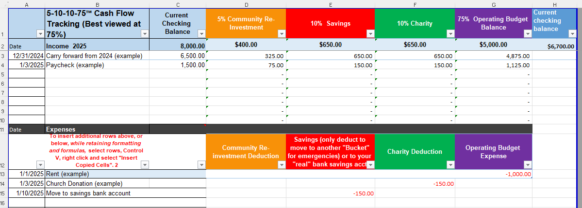Expand the 10% Savings column filter arrow
This screenshot has height=208, width=582.
tap(370, 33)
